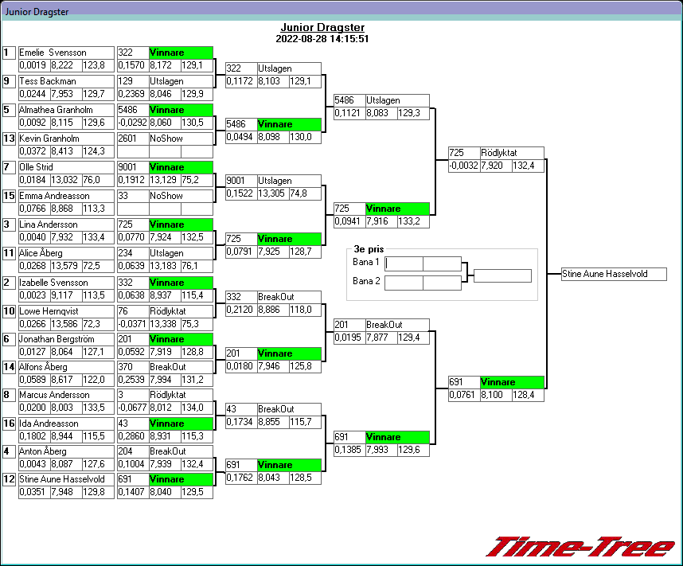Click the BreakOut cell beside 204

point(181,451)
